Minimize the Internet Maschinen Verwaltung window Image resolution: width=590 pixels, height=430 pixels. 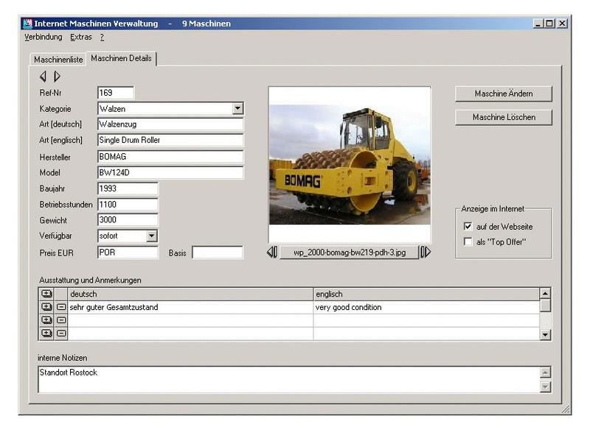click(538, 24)
